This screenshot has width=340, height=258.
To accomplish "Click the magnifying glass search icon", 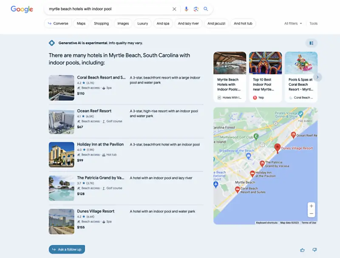I will click(206, 9).
